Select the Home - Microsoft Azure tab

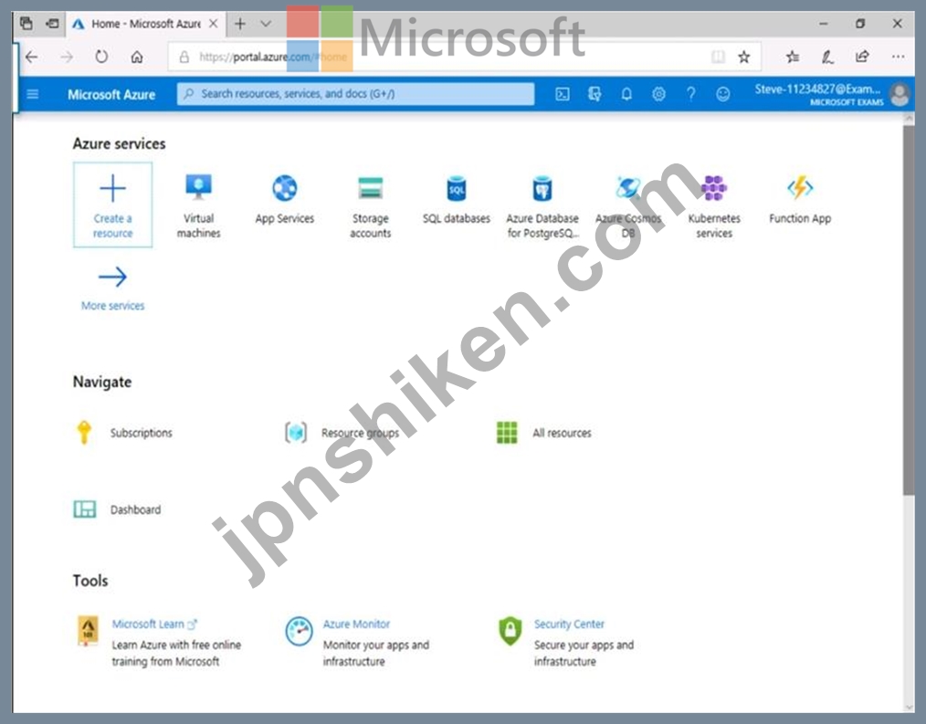(146, 24)
